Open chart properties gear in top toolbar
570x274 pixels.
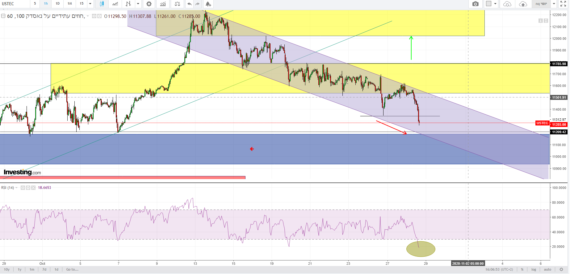(x=149, y=4)
